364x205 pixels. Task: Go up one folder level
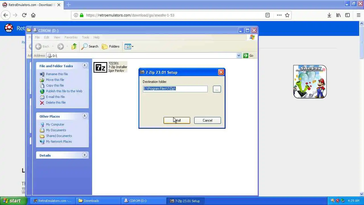pos(74,46)
